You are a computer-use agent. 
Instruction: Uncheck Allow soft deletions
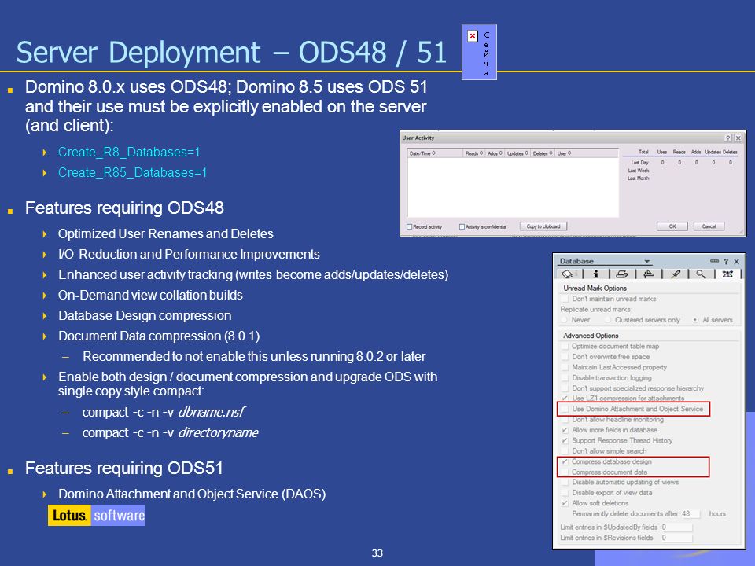click(x=565, y=503)
